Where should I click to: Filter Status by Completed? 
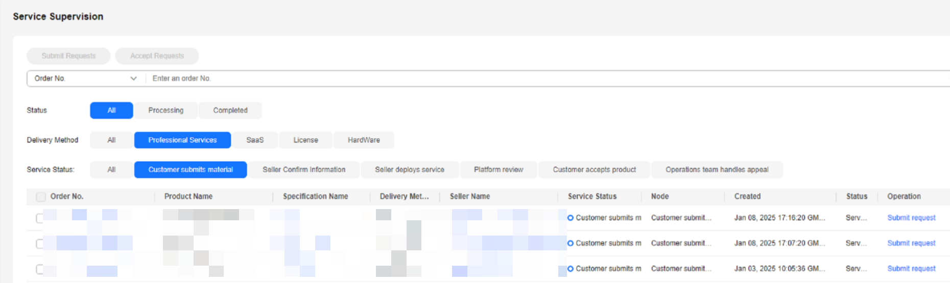[230, 111]
